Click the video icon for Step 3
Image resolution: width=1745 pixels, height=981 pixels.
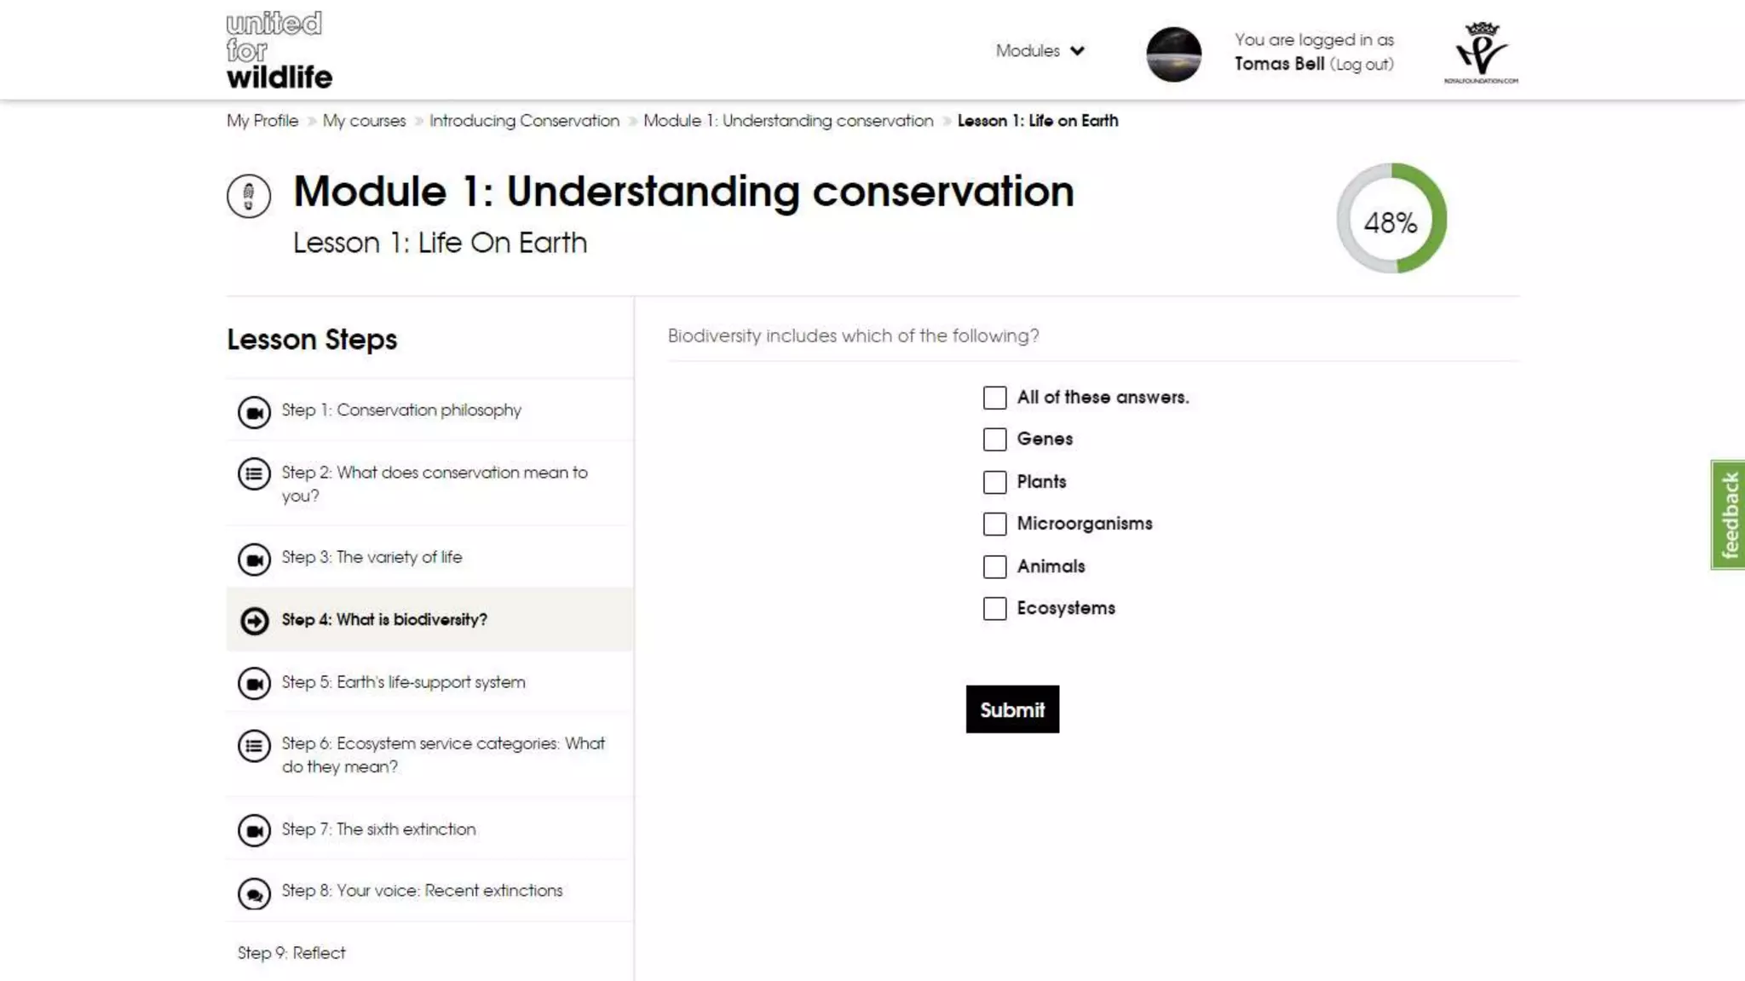point(254,559)
